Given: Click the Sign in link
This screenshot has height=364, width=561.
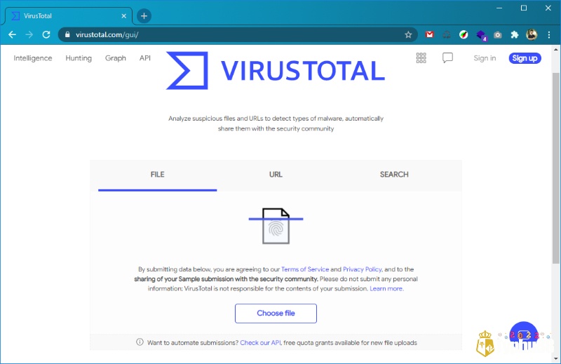Looking at the screenshot, I should pos(485,58).
